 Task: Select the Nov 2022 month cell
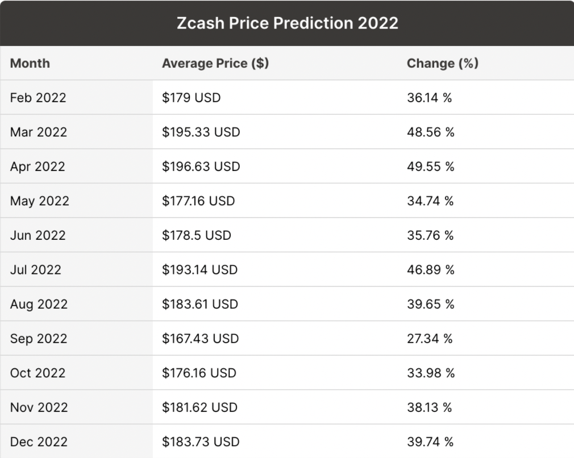coord(39,407)
